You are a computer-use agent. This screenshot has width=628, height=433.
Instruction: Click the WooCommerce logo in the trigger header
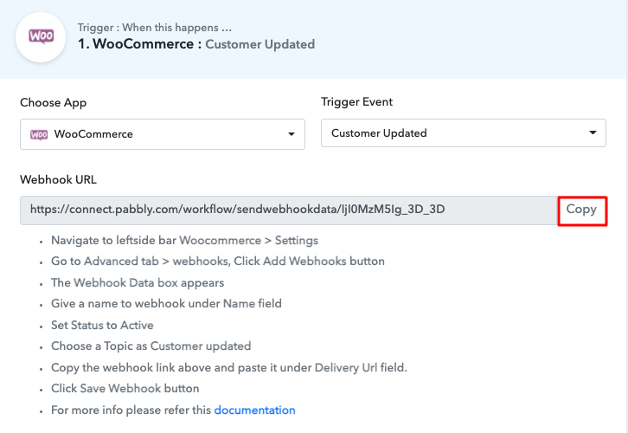41,37
